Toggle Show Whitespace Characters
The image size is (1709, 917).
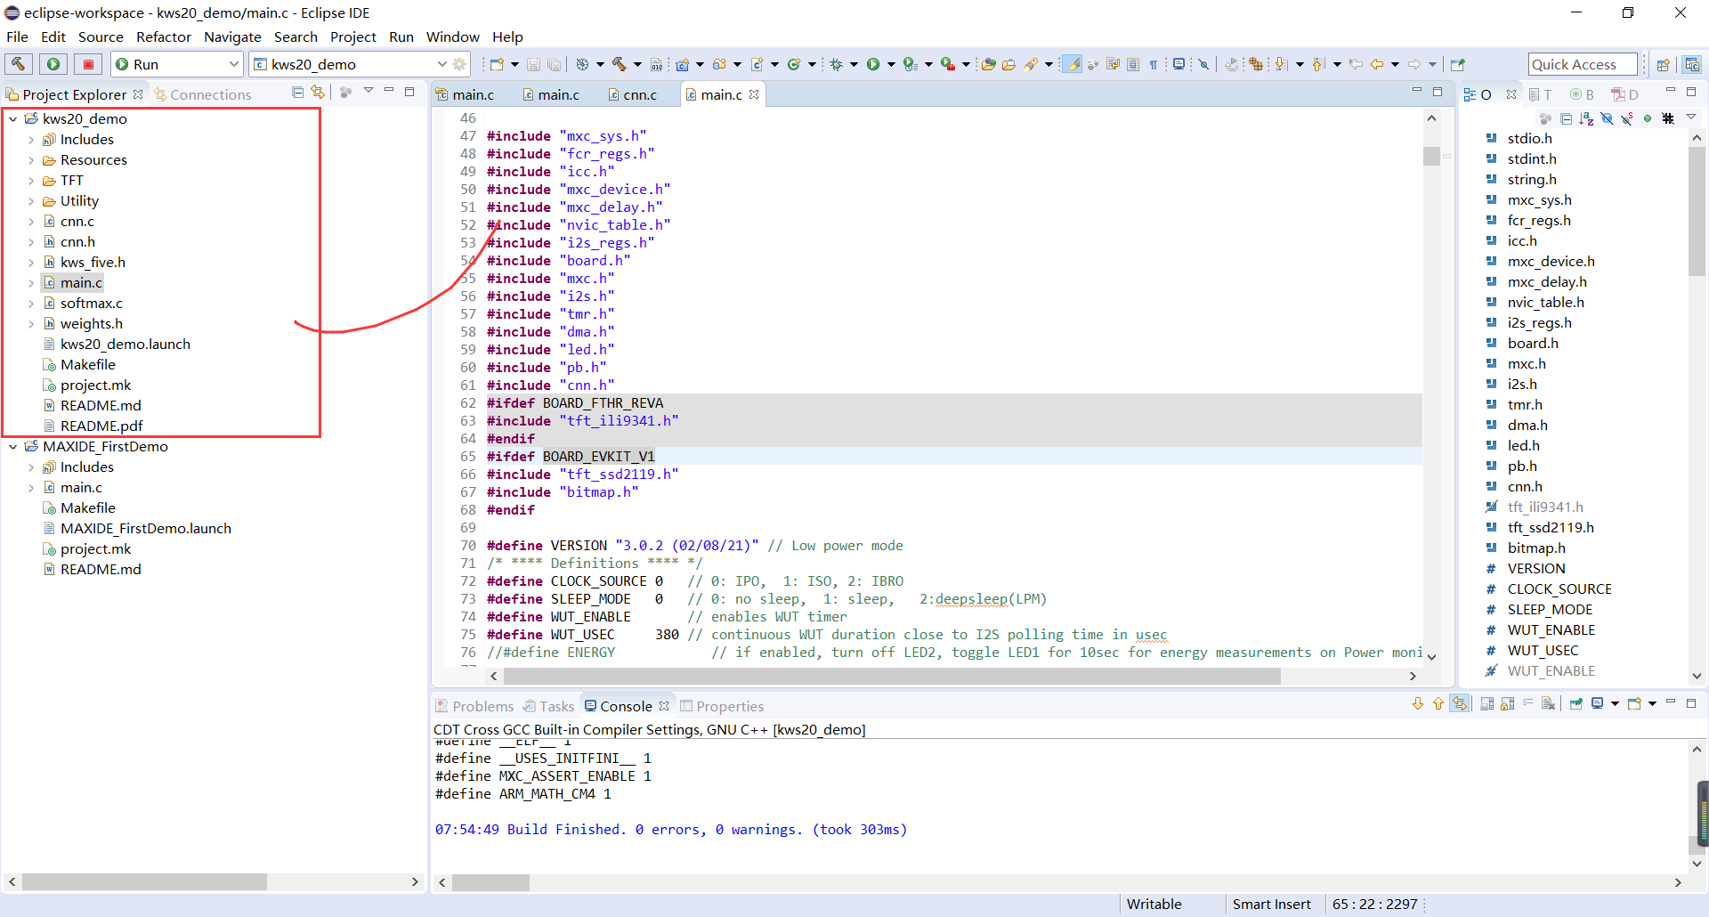pyautogui.click(x=1153, y=64)
